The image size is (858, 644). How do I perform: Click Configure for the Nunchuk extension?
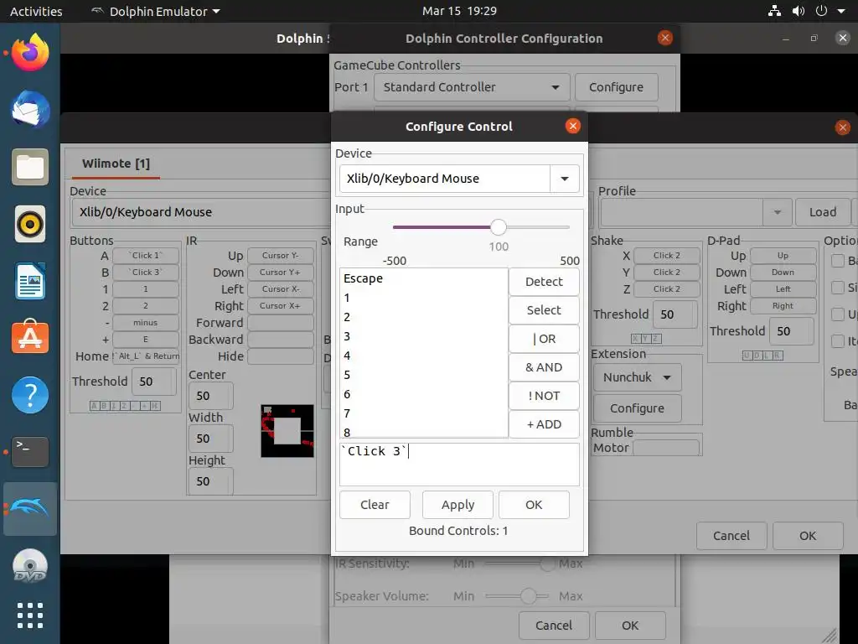638,408
